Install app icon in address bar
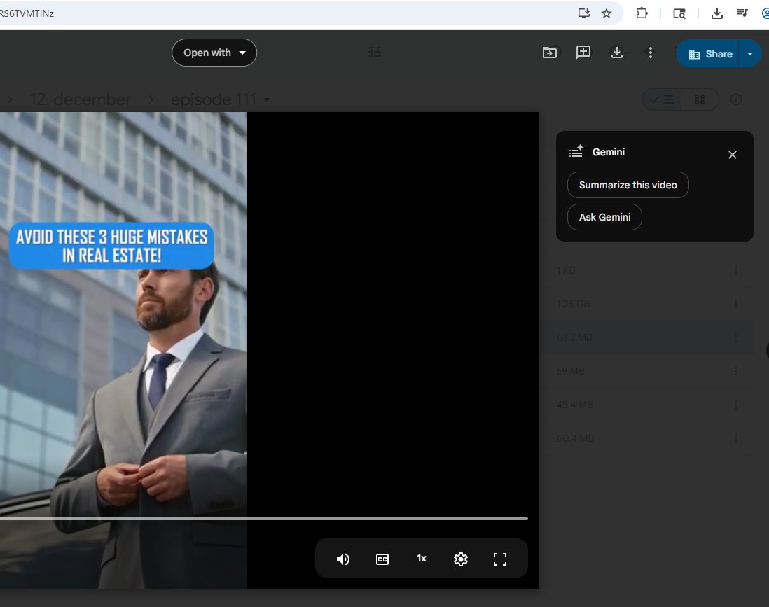This screenshot has height=607, width=769. click(x=583, y=13)
